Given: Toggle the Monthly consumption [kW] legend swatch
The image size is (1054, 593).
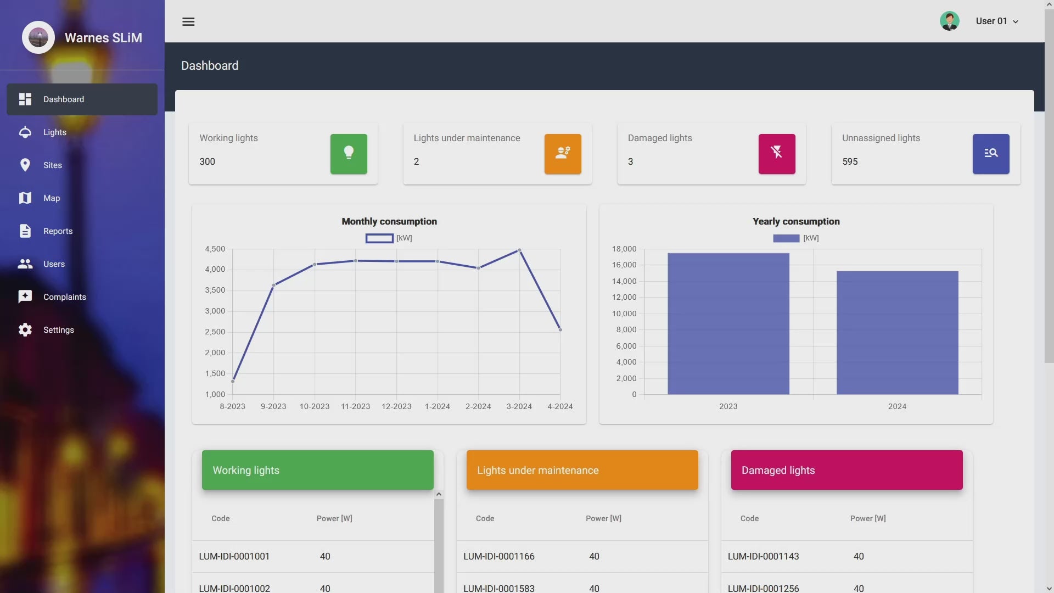Looking at the screenshot, I should coord(379,238).
